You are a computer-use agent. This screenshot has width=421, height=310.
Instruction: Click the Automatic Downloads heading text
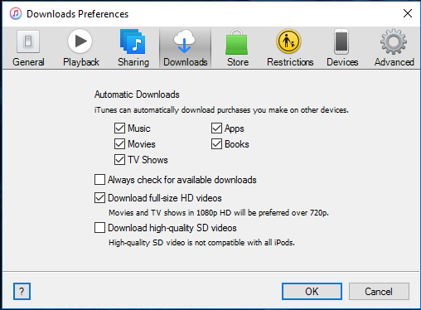tap(137, 94)
